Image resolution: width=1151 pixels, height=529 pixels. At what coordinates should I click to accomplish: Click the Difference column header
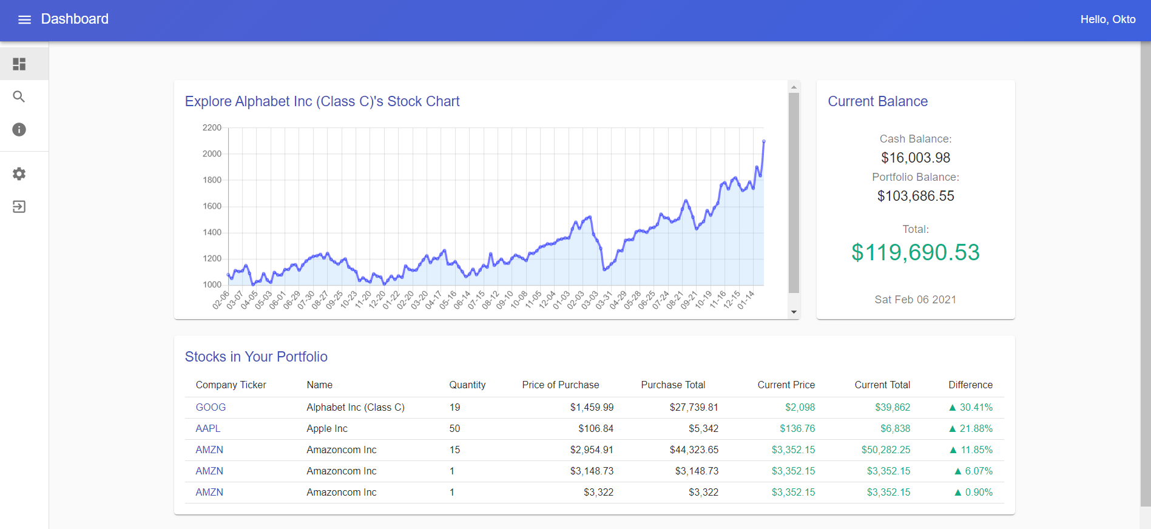coord(970,385)
